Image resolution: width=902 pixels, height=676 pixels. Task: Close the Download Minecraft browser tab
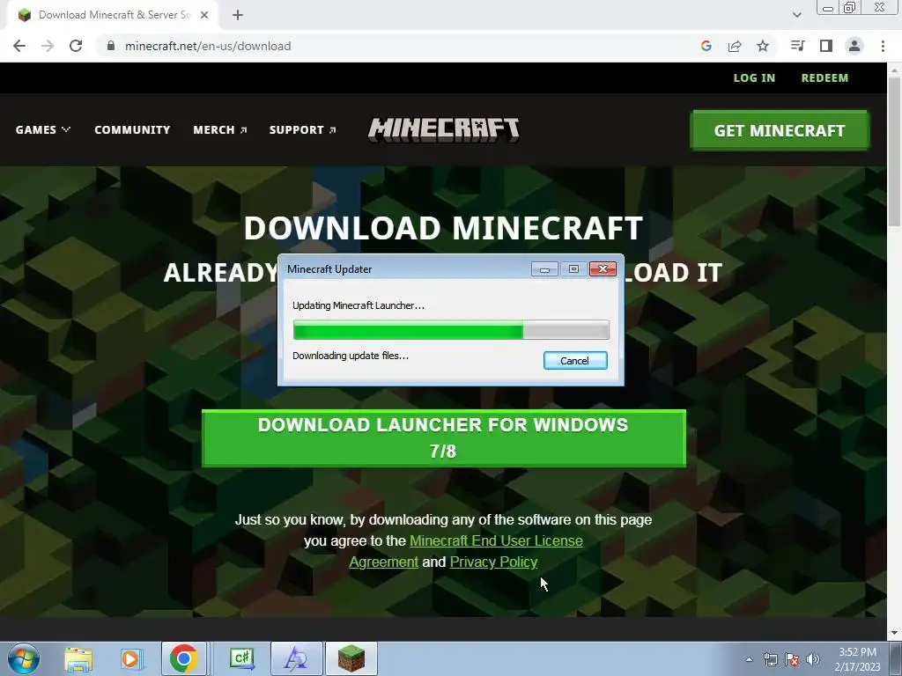coord(204,15)
